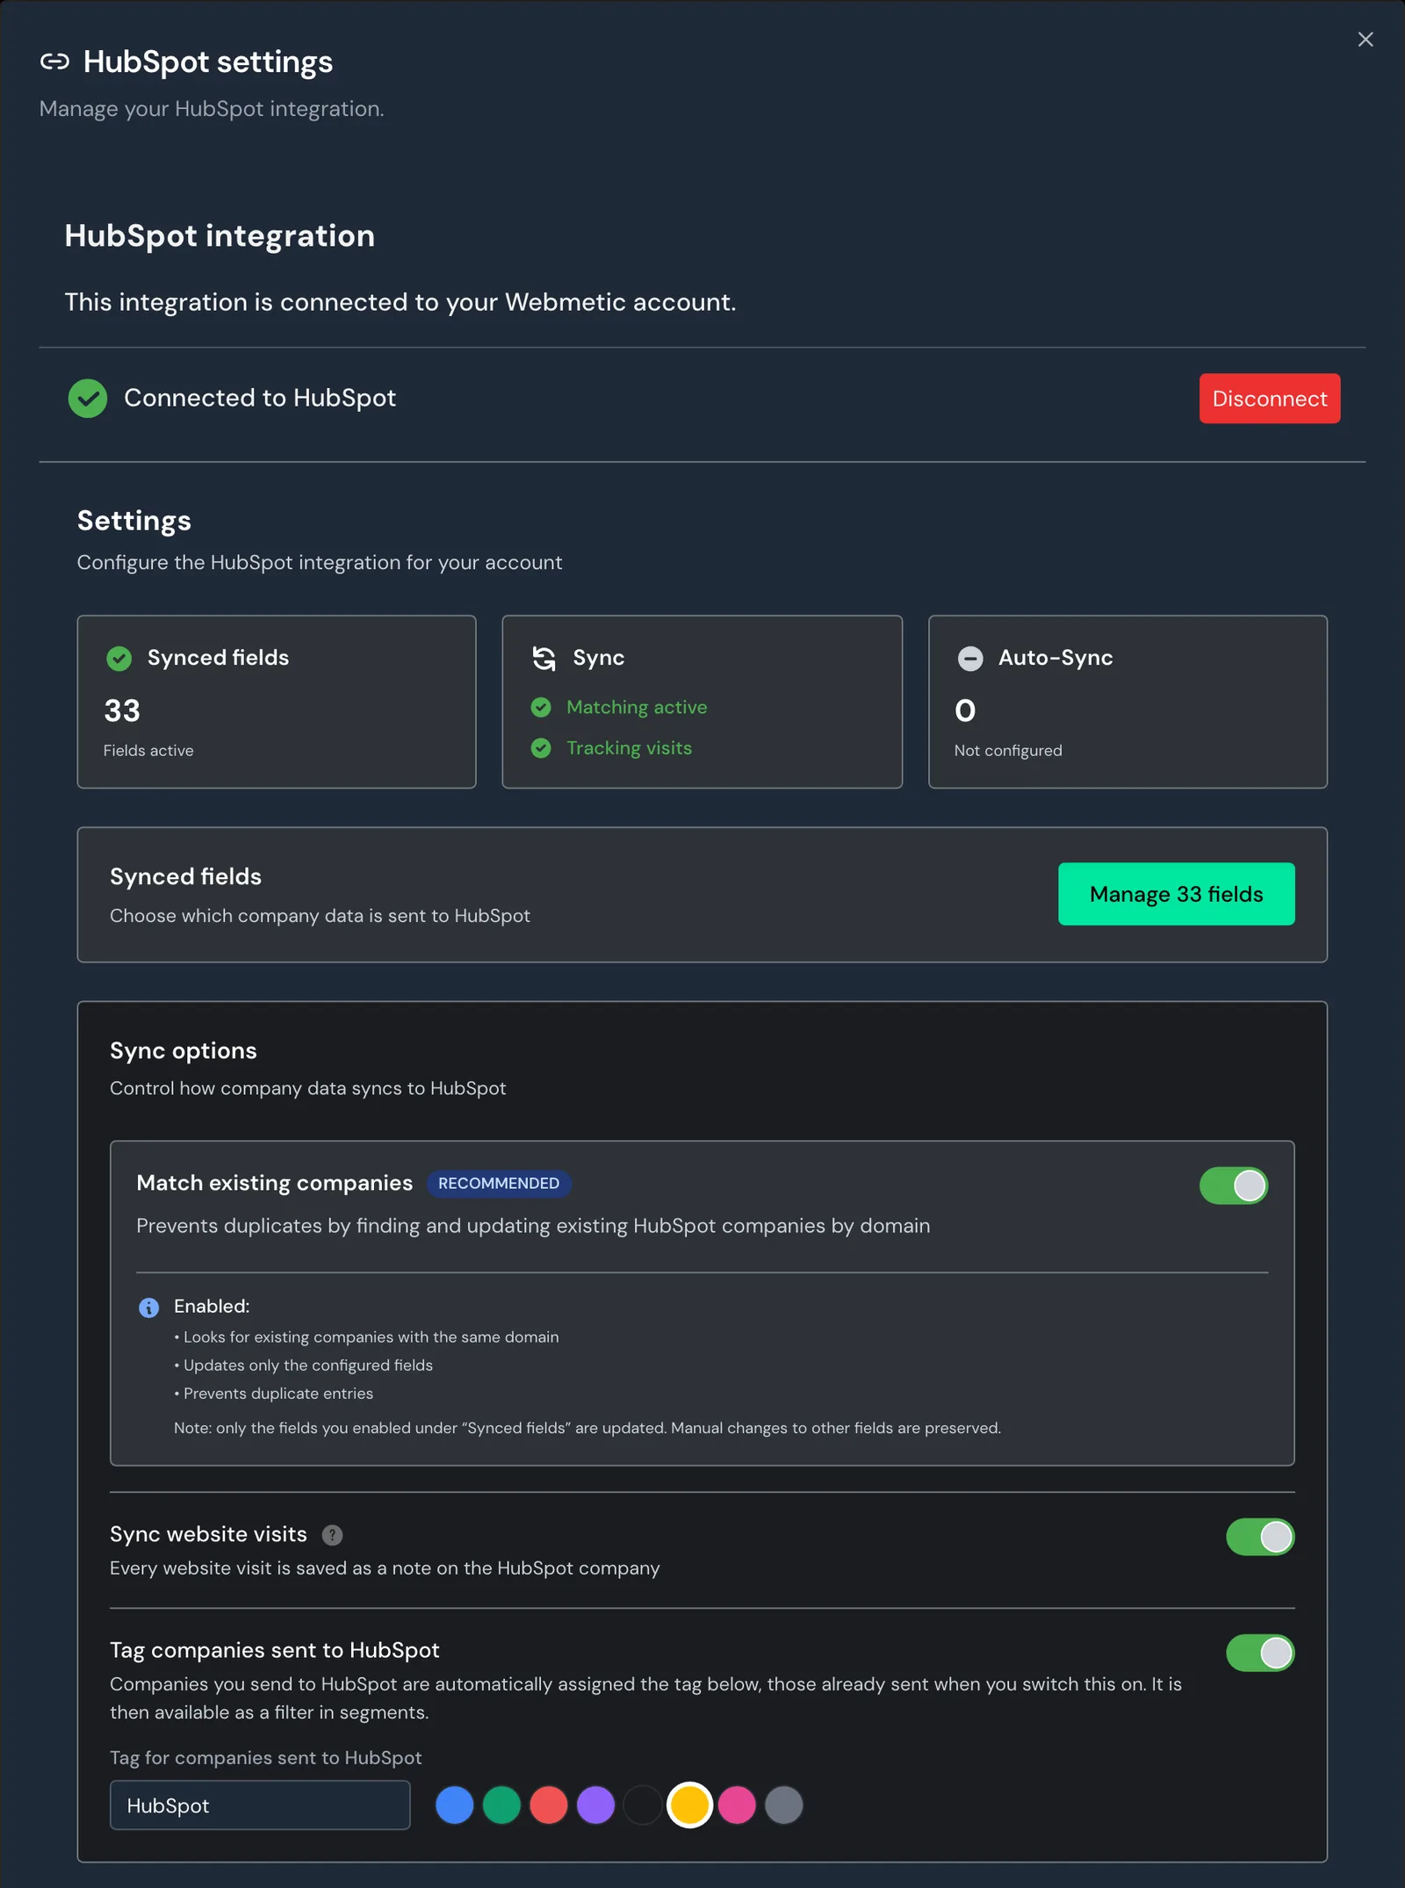Turn off Tag companies sent to HubSpot
Viewport: 1405px width, 1888px height.
point(1260,1653)
